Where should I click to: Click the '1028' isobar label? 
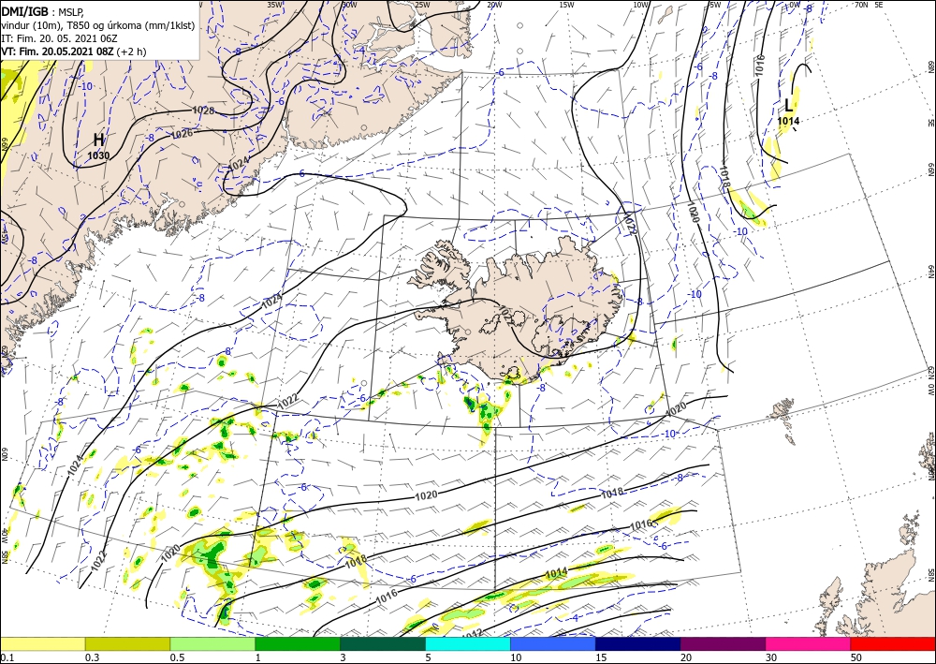coord(203,111)
